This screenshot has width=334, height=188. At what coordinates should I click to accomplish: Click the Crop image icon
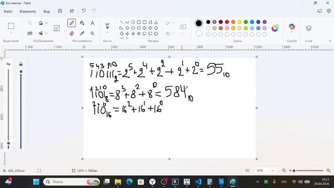[x=30, y=23]
